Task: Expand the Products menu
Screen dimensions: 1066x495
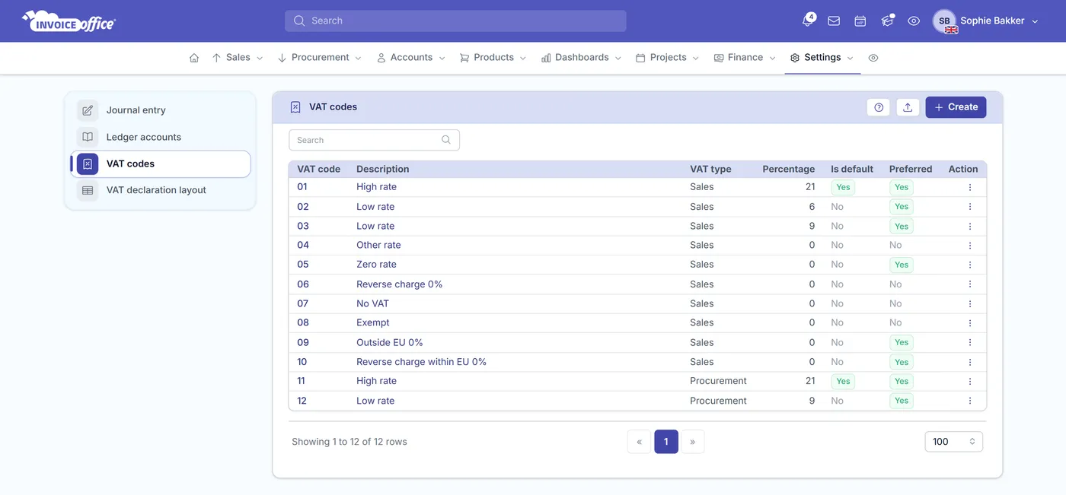Action: (493, 58)
